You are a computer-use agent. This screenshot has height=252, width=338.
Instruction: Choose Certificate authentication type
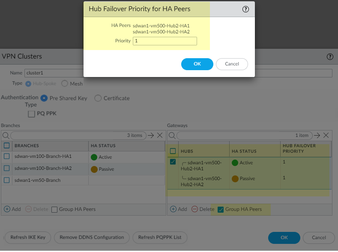point(98,98)
